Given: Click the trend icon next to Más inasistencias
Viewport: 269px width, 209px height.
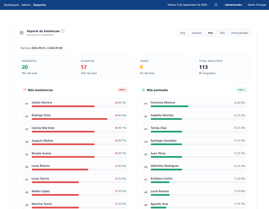Looking at the screenshot, I should pos(24,89).
